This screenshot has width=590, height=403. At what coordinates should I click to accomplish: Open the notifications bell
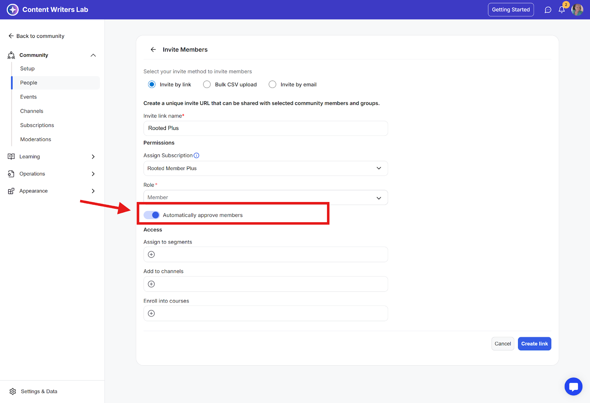[x=562, y=10]
